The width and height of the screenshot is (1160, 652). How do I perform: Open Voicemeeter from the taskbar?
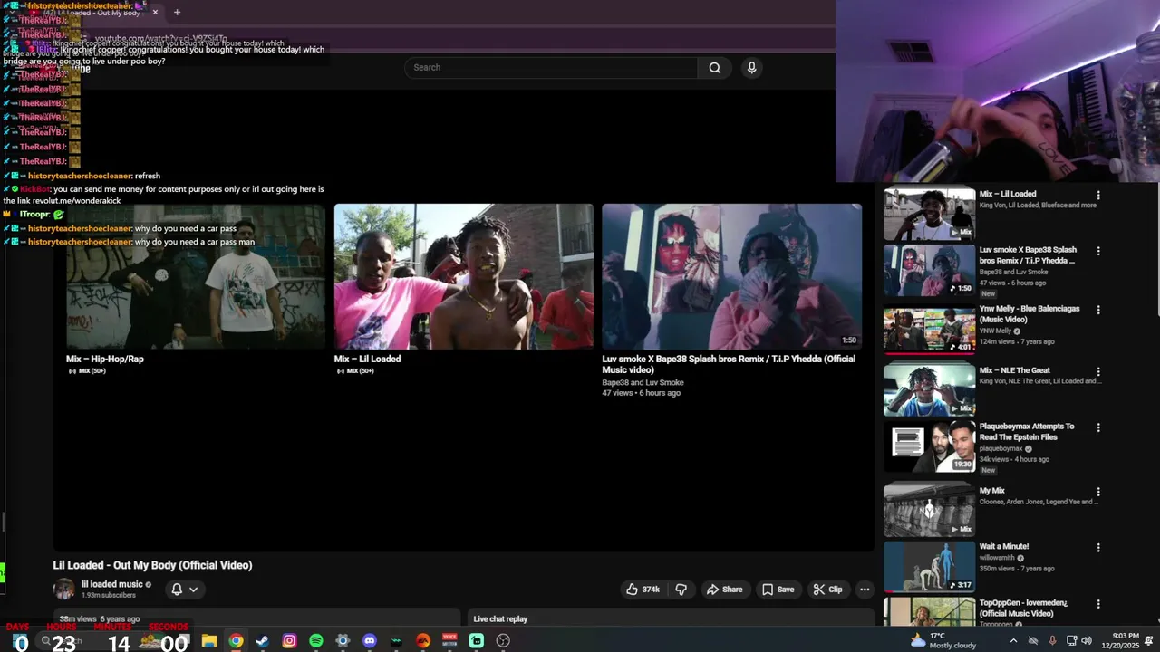coord(449,641)
